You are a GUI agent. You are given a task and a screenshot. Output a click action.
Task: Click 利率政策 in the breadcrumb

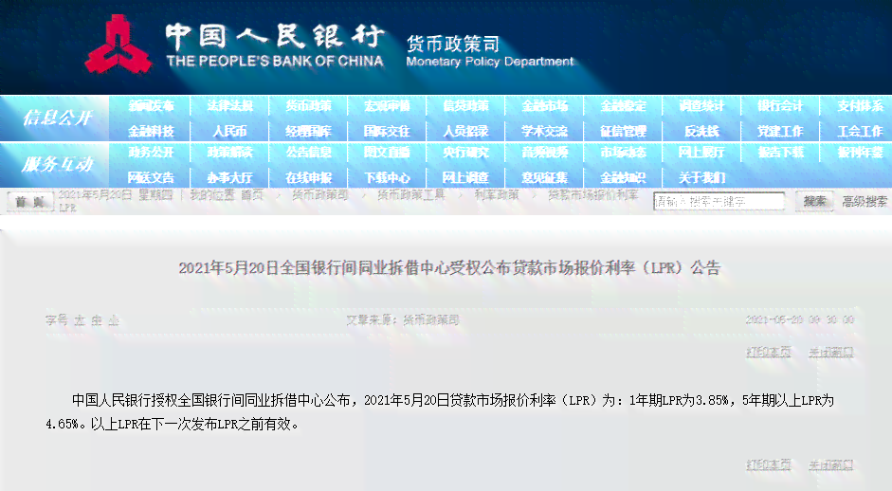(497, 195)
